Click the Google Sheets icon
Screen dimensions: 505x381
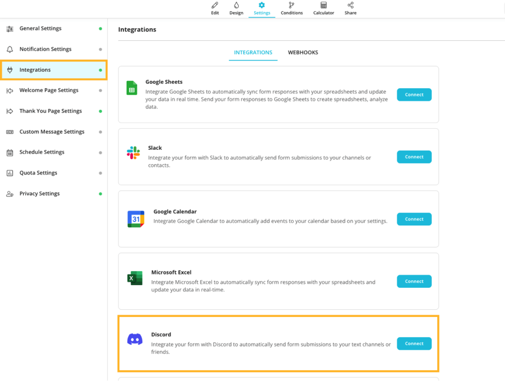(x=132, y=88)
